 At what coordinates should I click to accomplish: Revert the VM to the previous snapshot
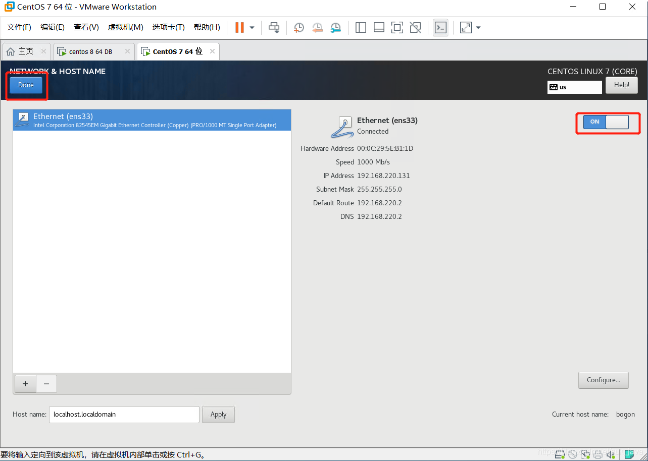(317, 27)
